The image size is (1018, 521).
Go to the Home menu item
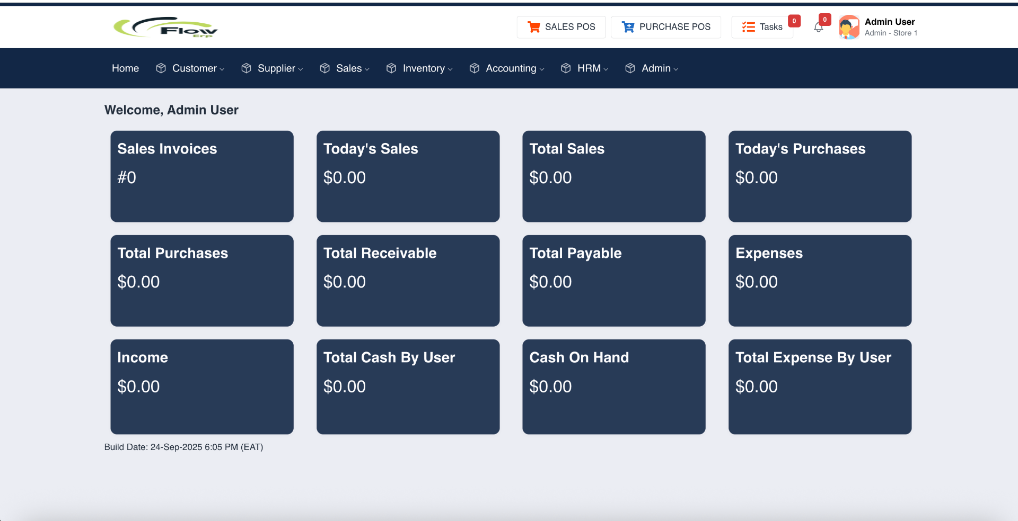click(125, 68)
